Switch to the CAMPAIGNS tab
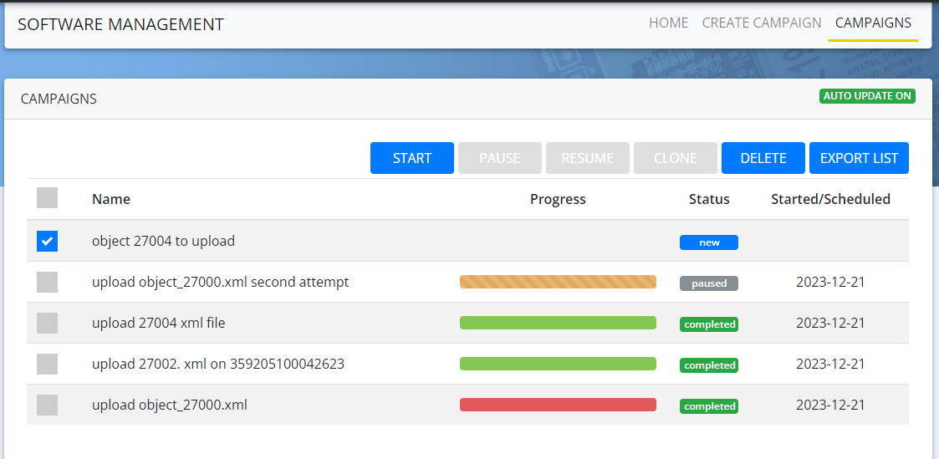The width and height of the screenshot is (939, 459). (x=873, y=23)
